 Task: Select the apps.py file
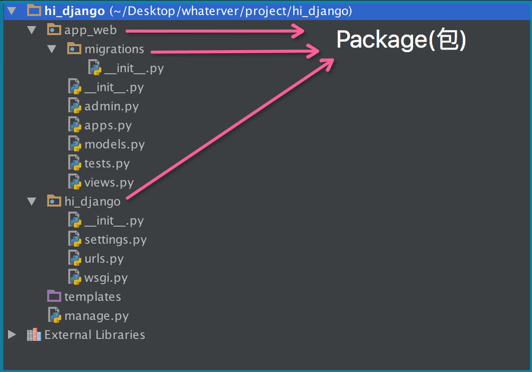[x=108, y=125]
